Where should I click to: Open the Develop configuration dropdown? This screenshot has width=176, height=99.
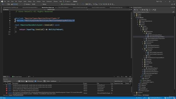28,4
